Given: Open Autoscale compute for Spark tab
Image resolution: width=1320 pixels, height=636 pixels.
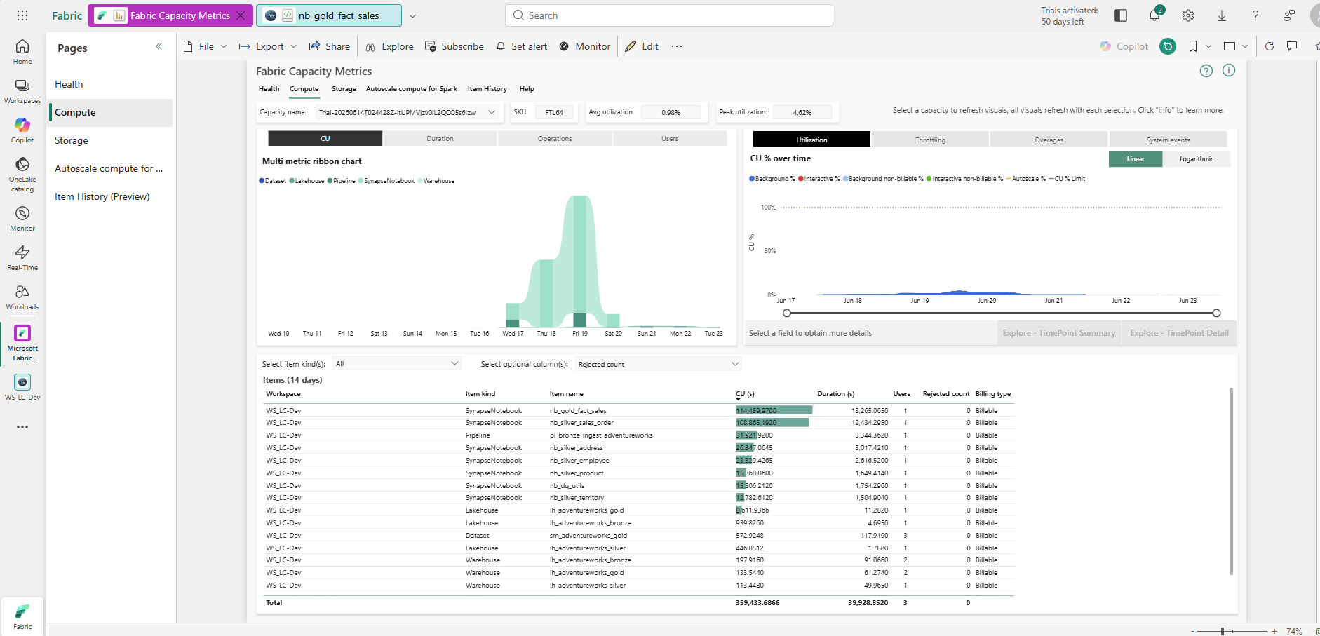Looking at the screenshot, I should pyautogui.click(x=412, y=89).
